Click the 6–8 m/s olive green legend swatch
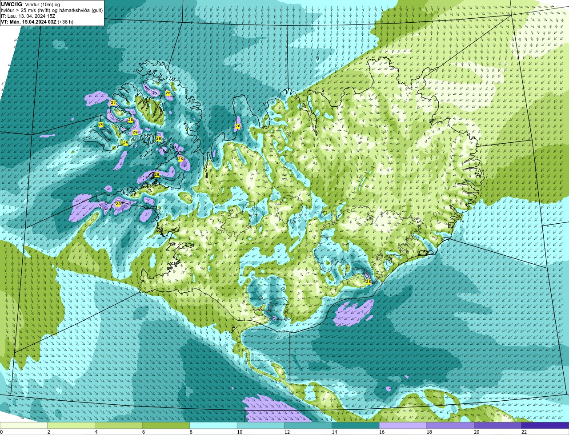The width and height of the screenshot is (569, 435). pyautogui.click(x=166, y=426)
